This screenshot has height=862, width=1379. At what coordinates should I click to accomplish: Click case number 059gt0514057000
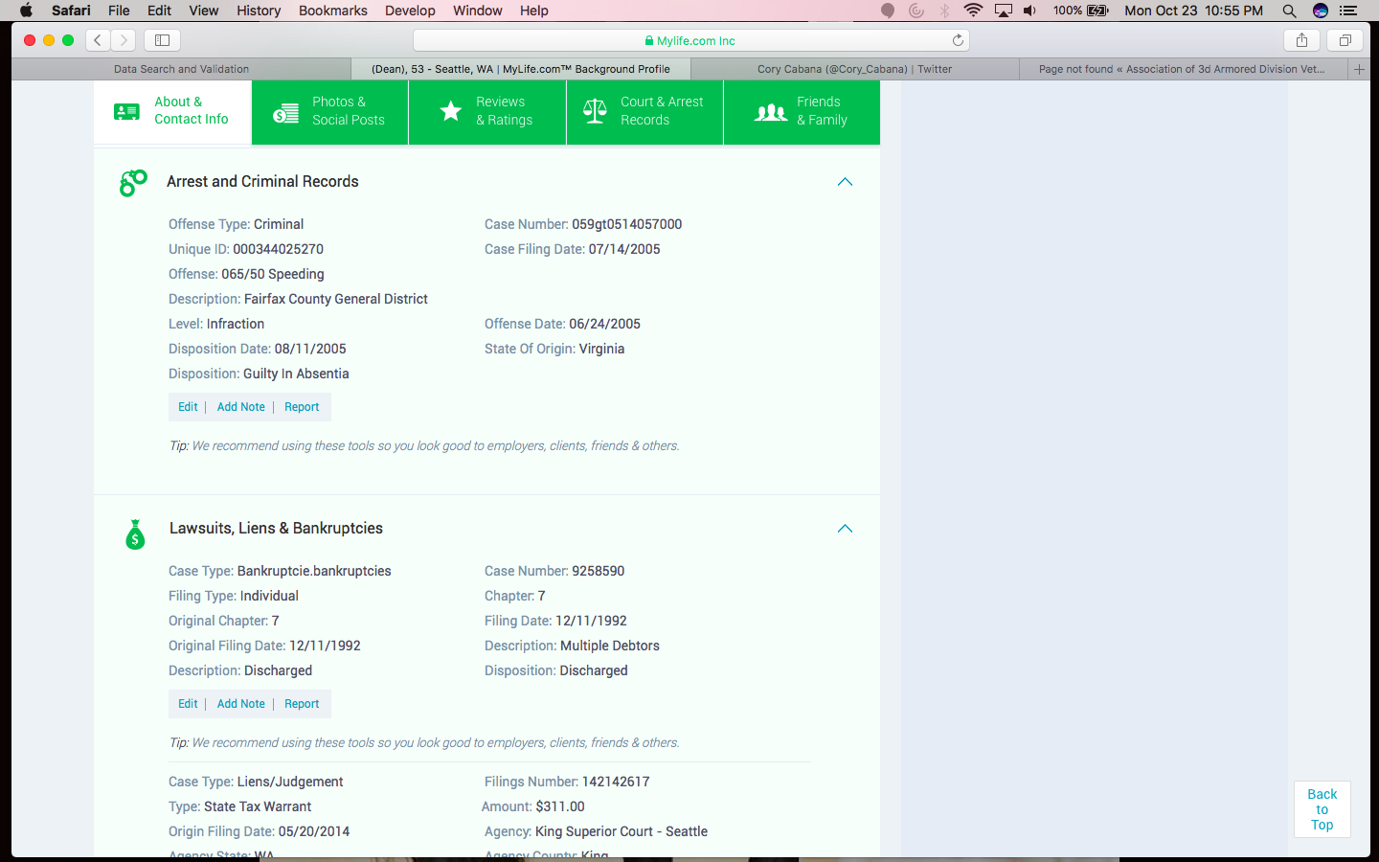627,224
